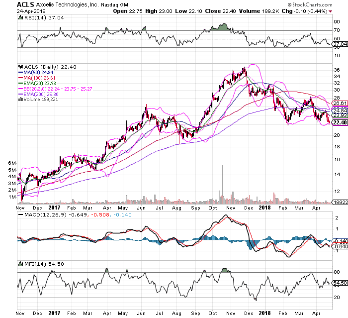The height and width of the screenshot is (318, 348).
Task: Click the 12 price level on right axis
Action: (x=337, y=191)
